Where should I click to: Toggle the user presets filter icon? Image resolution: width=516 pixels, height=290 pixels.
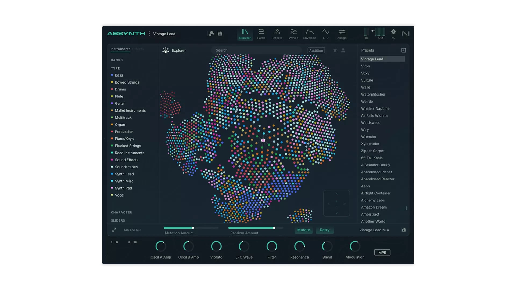coord(343,50)
